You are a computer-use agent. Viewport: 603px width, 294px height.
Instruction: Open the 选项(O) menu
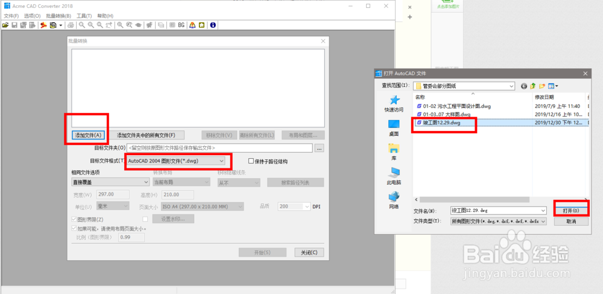click(33, 16)
